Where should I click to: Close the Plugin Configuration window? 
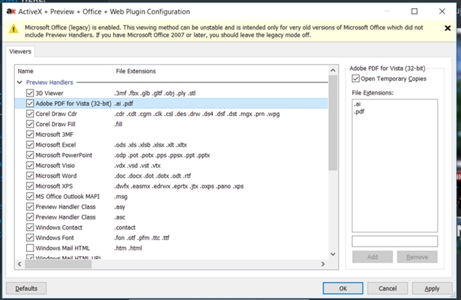pyautogui.click(x=442, y=11)
